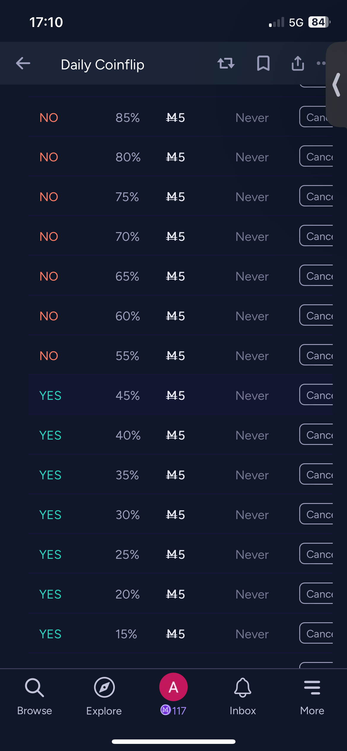The width and height of the screenshot is (347, 751).
Task: Open the share icon
Action: point(298,63)
